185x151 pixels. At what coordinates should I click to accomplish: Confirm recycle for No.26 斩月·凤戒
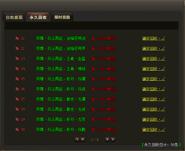[x=154, y=89]
